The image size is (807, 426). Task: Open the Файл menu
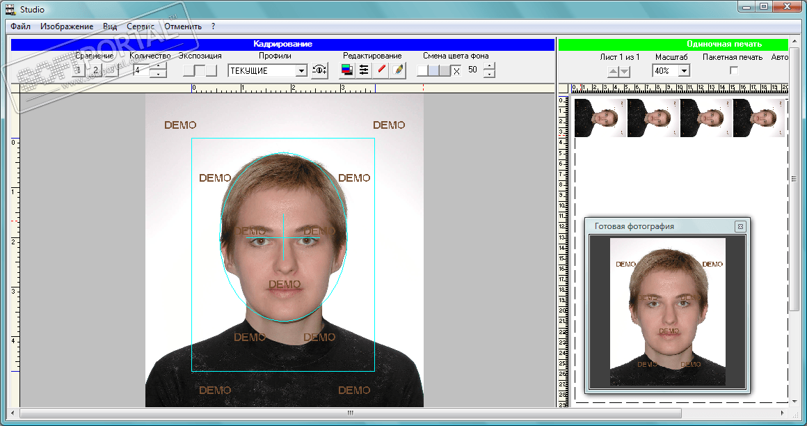tap(21, 26)
